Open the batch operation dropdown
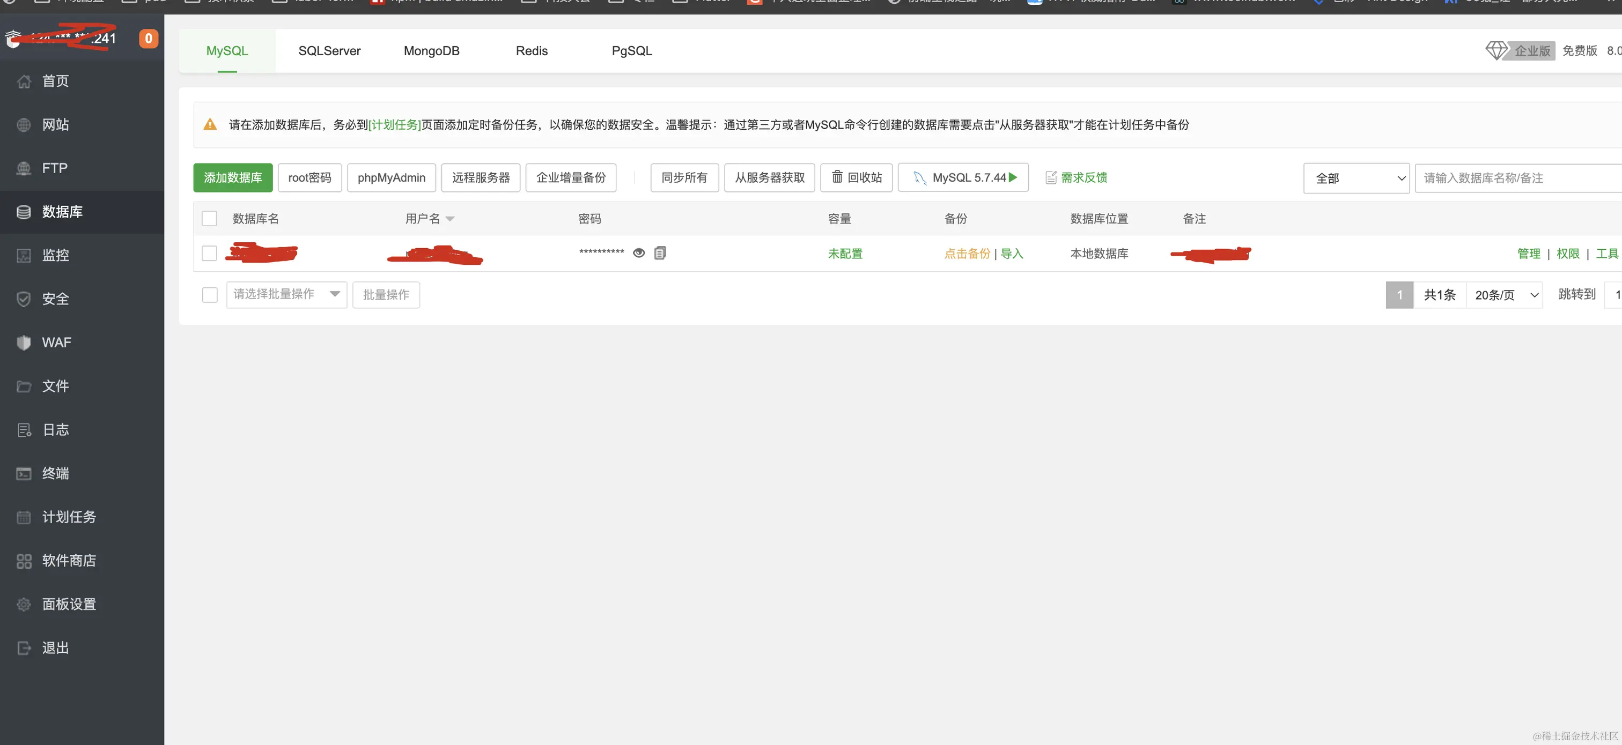This screenshot has width=1622, height=745. (286, 294)
